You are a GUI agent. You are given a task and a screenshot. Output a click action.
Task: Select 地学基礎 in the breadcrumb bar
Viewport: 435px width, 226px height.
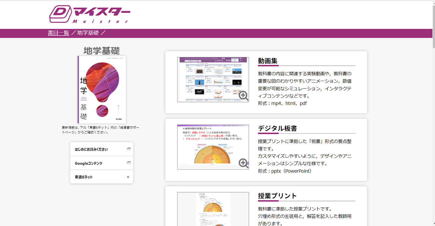88,33
